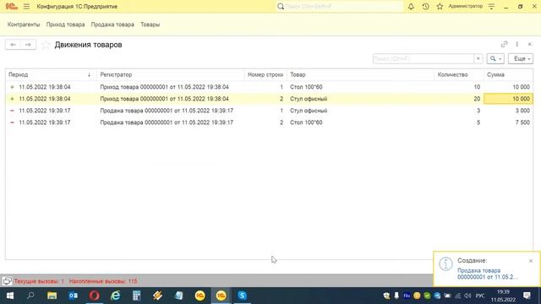Go back with the left arrow

click(13, 45)
